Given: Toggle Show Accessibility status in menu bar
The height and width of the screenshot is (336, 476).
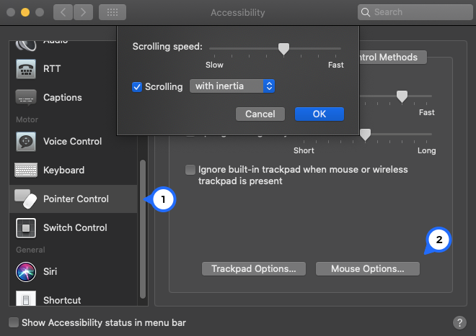Looking at the screenshot, I should coord(14,322).
